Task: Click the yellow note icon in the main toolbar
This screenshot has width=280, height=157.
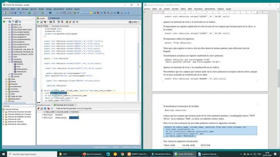Action: (91, 13)
